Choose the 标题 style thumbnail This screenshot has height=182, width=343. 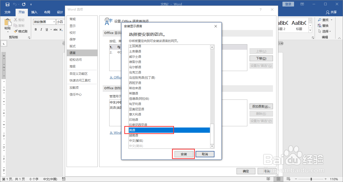pyautogui.click(x=299, y=25)
